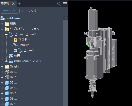
Task: Select the 02:1 component label
Action: (13, 77)
